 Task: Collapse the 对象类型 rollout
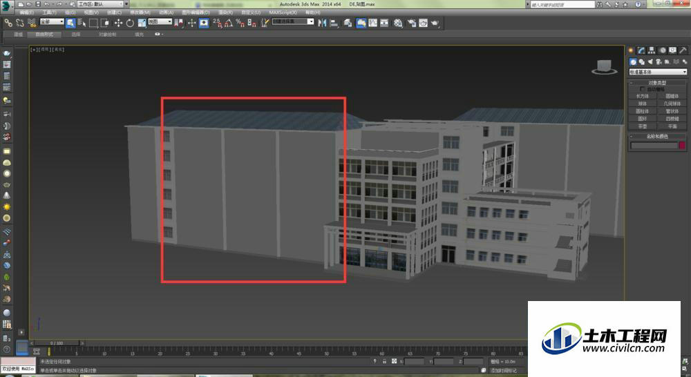coord(657,82)
